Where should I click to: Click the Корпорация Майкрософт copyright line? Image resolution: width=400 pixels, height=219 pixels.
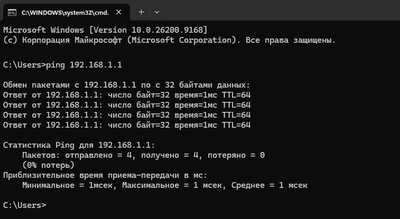coord(170,40)
